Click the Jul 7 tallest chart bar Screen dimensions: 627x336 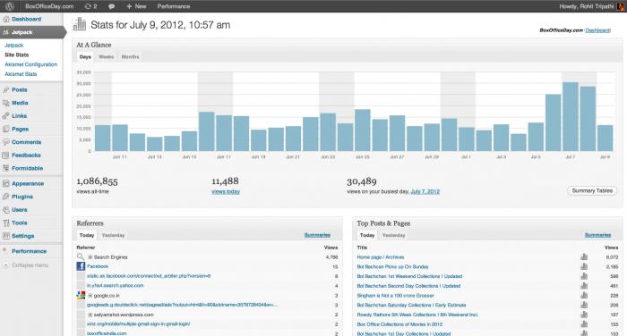tap(571, 116)
